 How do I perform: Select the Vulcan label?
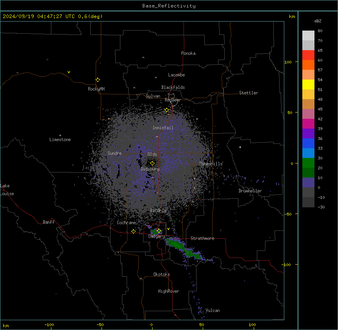pos(213,310)
